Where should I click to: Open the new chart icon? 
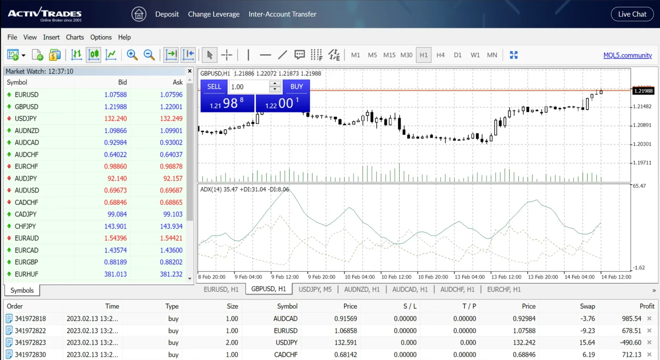(13, 55)
